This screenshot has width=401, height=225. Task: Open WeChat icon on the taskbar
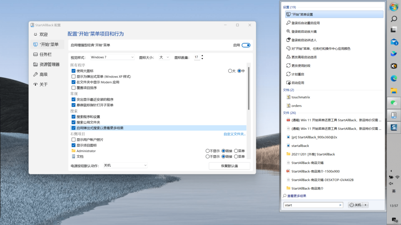click(x=394, y=103)
